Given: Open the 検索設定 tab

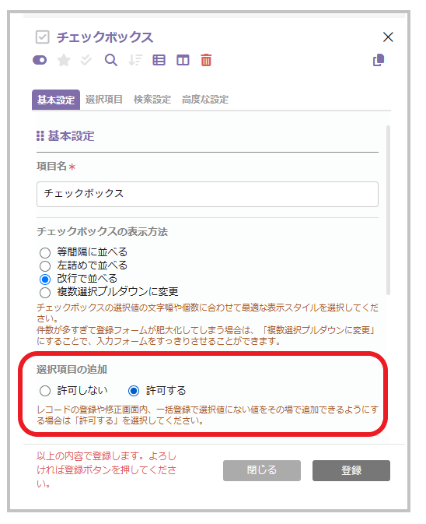Looking at the screenshot, I should point(152,99).
